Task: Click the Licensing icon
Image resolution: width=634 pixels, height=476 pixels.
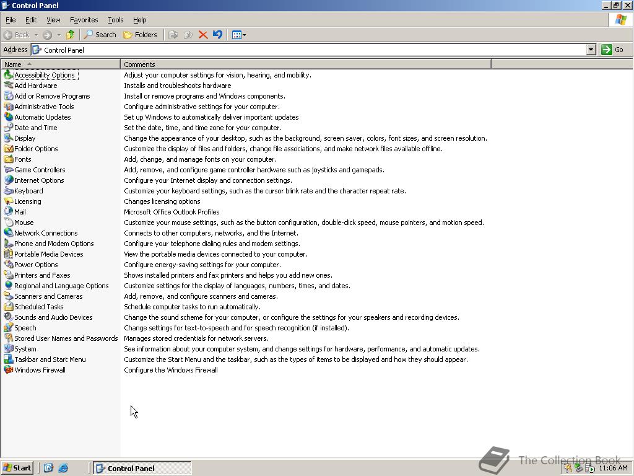Action: (8, 201)
